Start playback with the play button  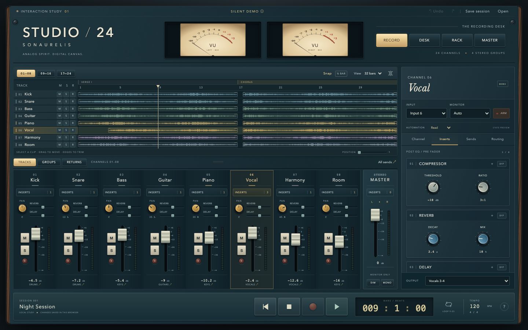click(x=337, y=307)
